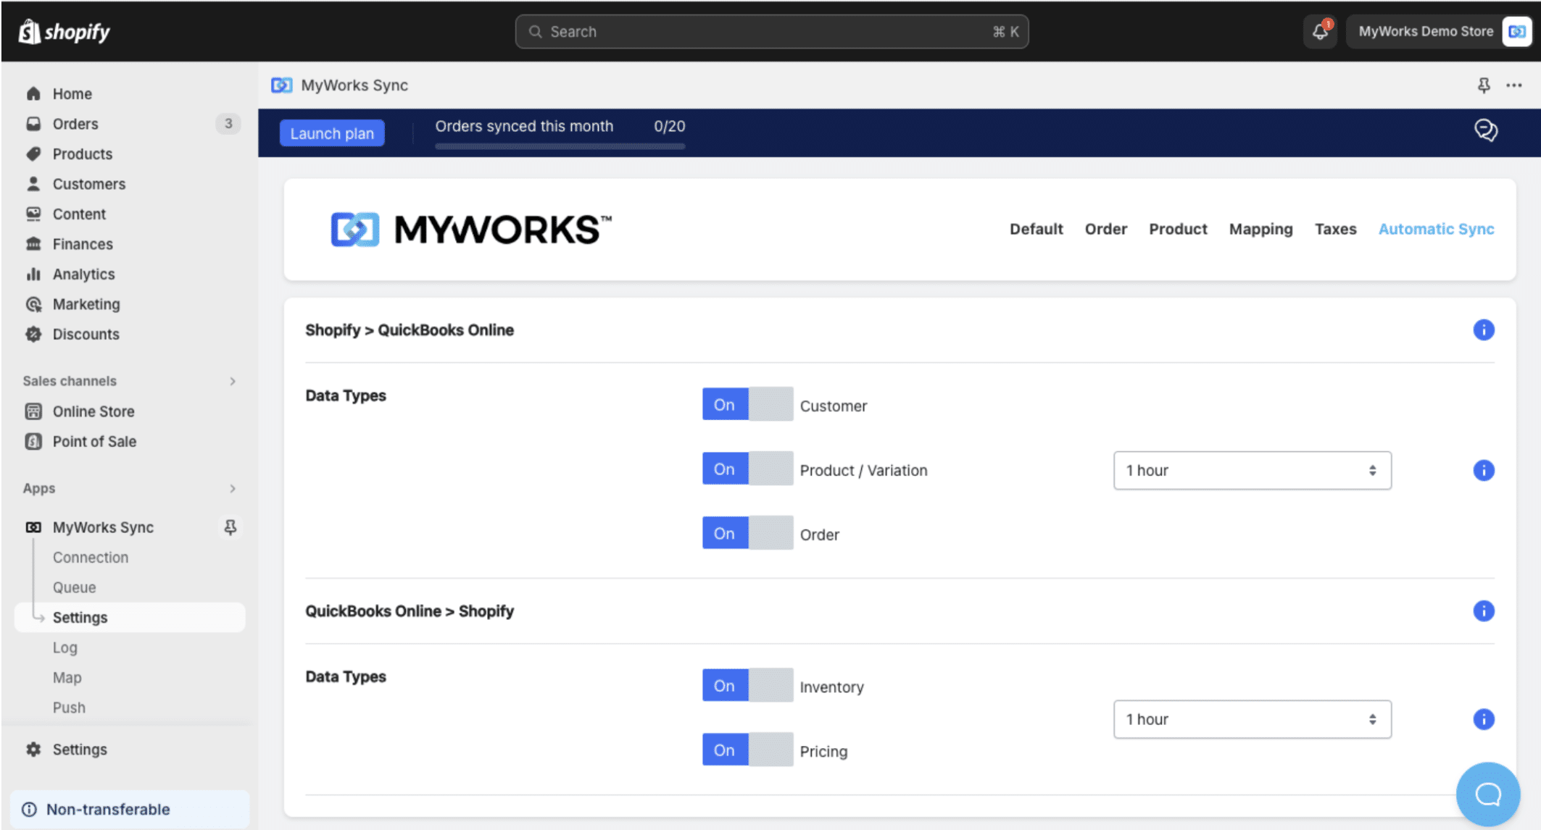Image resolution: width=1541 pixels, height=830 pixels.
Task: Click the Orders count badge 3
Action: coord(228,124)
